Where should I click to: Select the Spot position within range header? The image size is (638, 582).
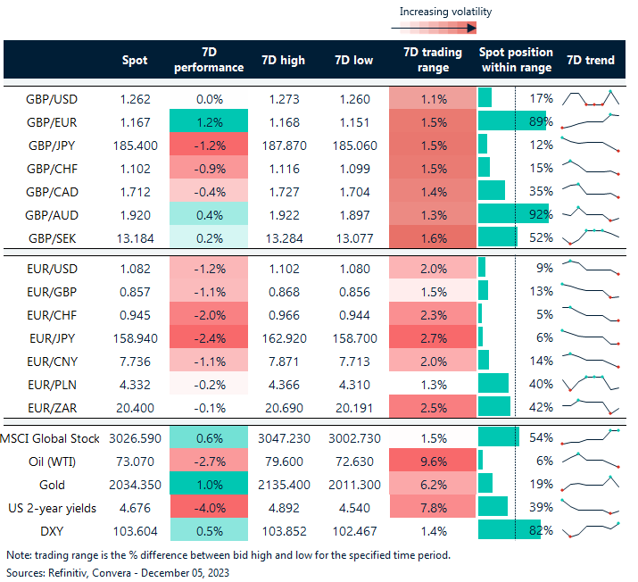pos(516,60)
